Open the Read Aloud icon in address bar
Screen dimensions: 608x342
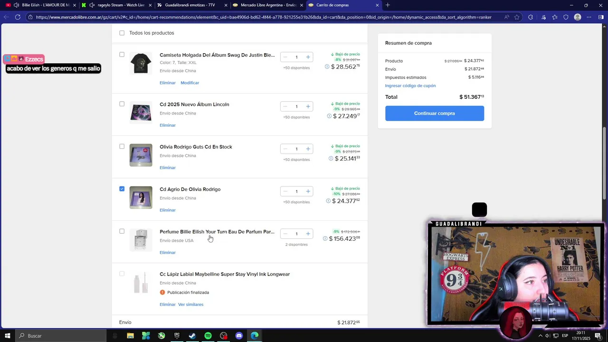[507, 17]
